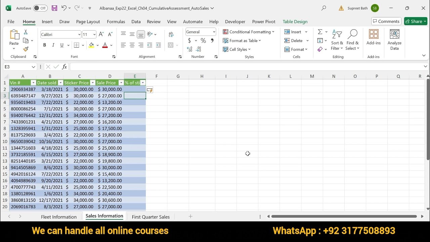Click the Redo arrow icon
Viewport: 430px width, 242px height.
[77, 8]
